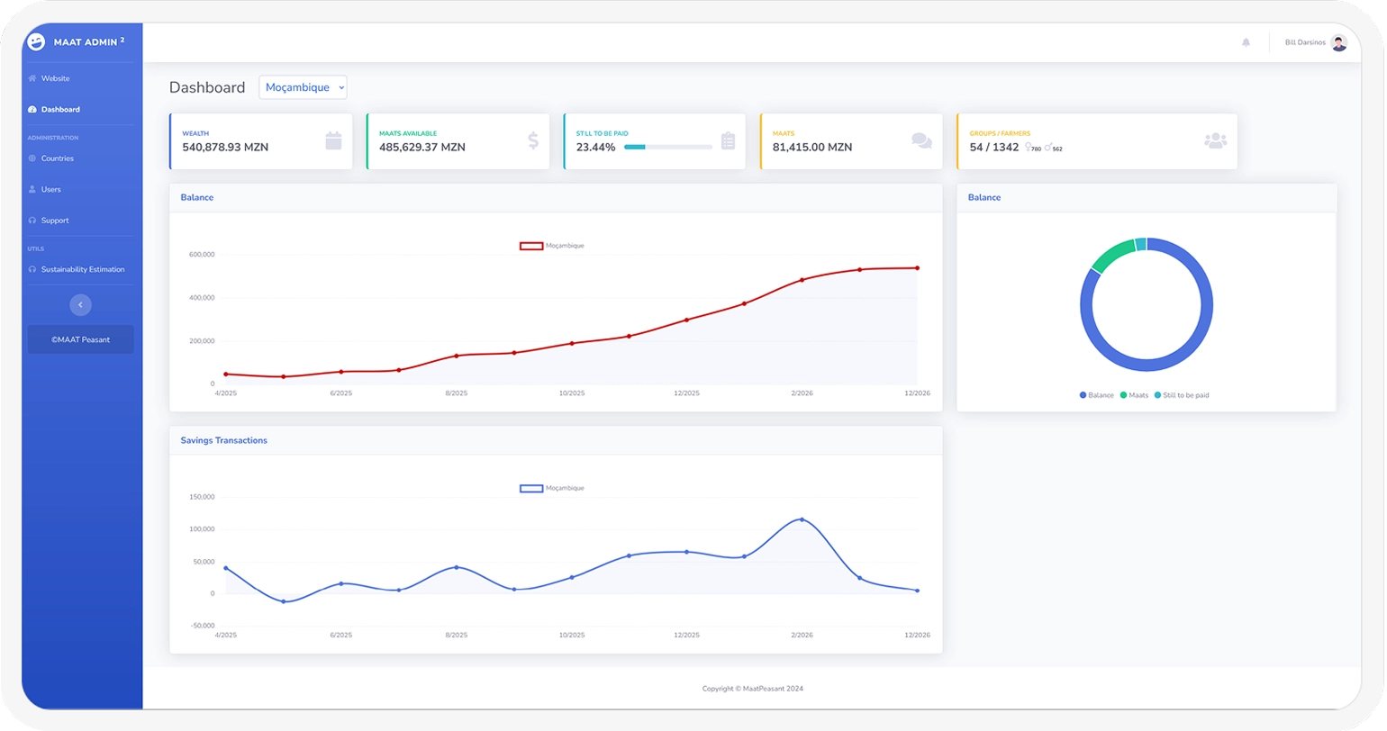
Task: Open the Moçambique country dropdown
Action: [303, 87]
